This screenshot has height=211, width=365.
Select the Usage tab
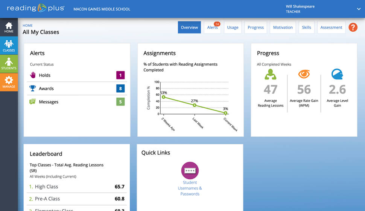(x=233, y=28)
